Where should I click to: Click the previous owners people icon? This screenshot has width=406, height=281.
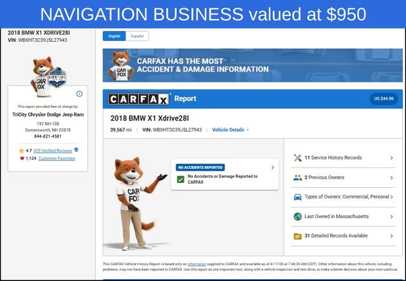(298, 178)
